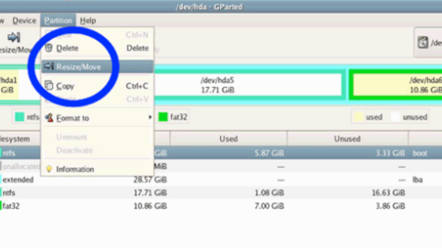Viewport: 442px width, 248px height.
Task: Click the Format to submenu arrow
Action: point(150,118)
